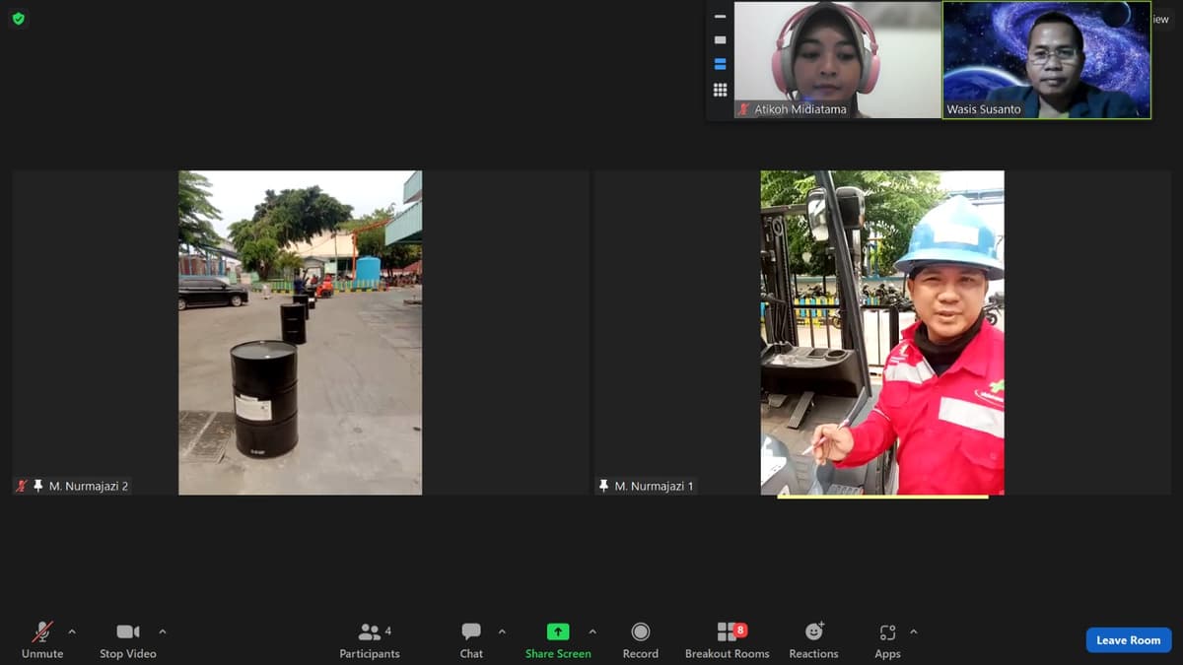The height and width of the screenshot is (665, 1183).
Task: Select Wasis Susanto's video thumbnail
Action: (1047, 60)
